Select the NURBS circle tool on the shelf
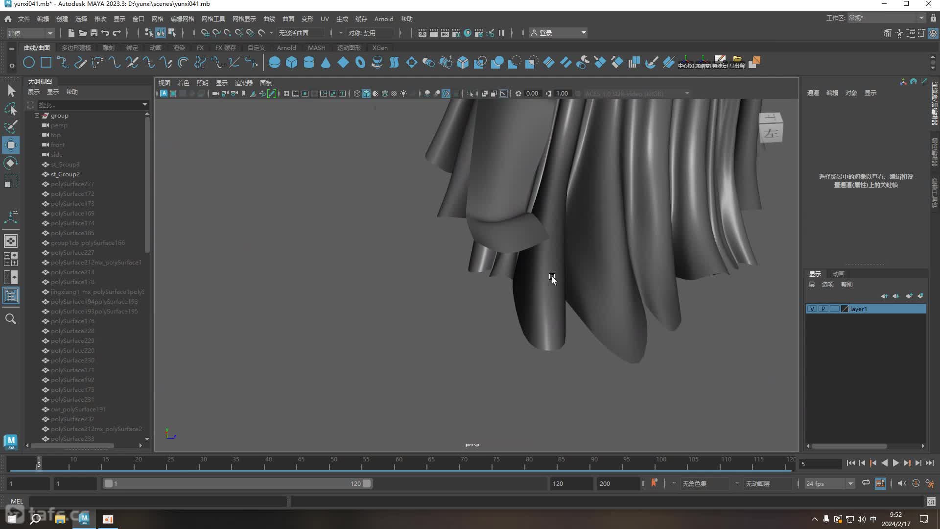940x529 pixels. click(29, 63)
